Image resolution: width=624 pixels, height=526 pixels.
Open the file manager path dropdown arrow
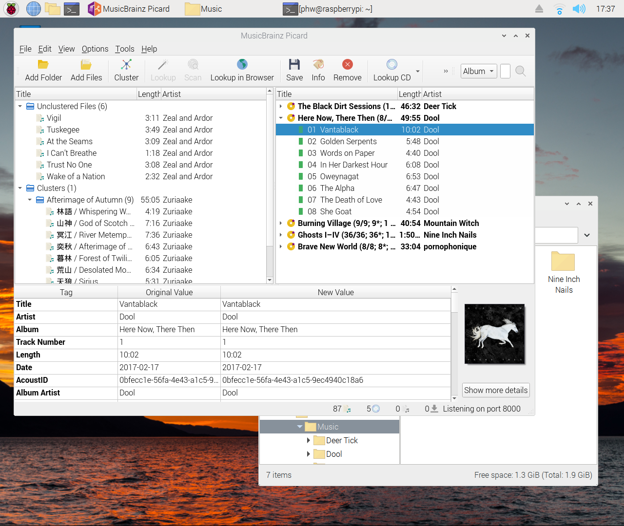click(x=587, y=235)
